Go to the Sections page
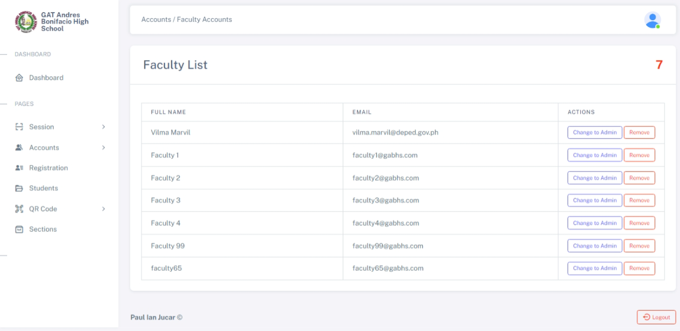The width and height of the screenshot is (680, 331). [x=43, y=229]
